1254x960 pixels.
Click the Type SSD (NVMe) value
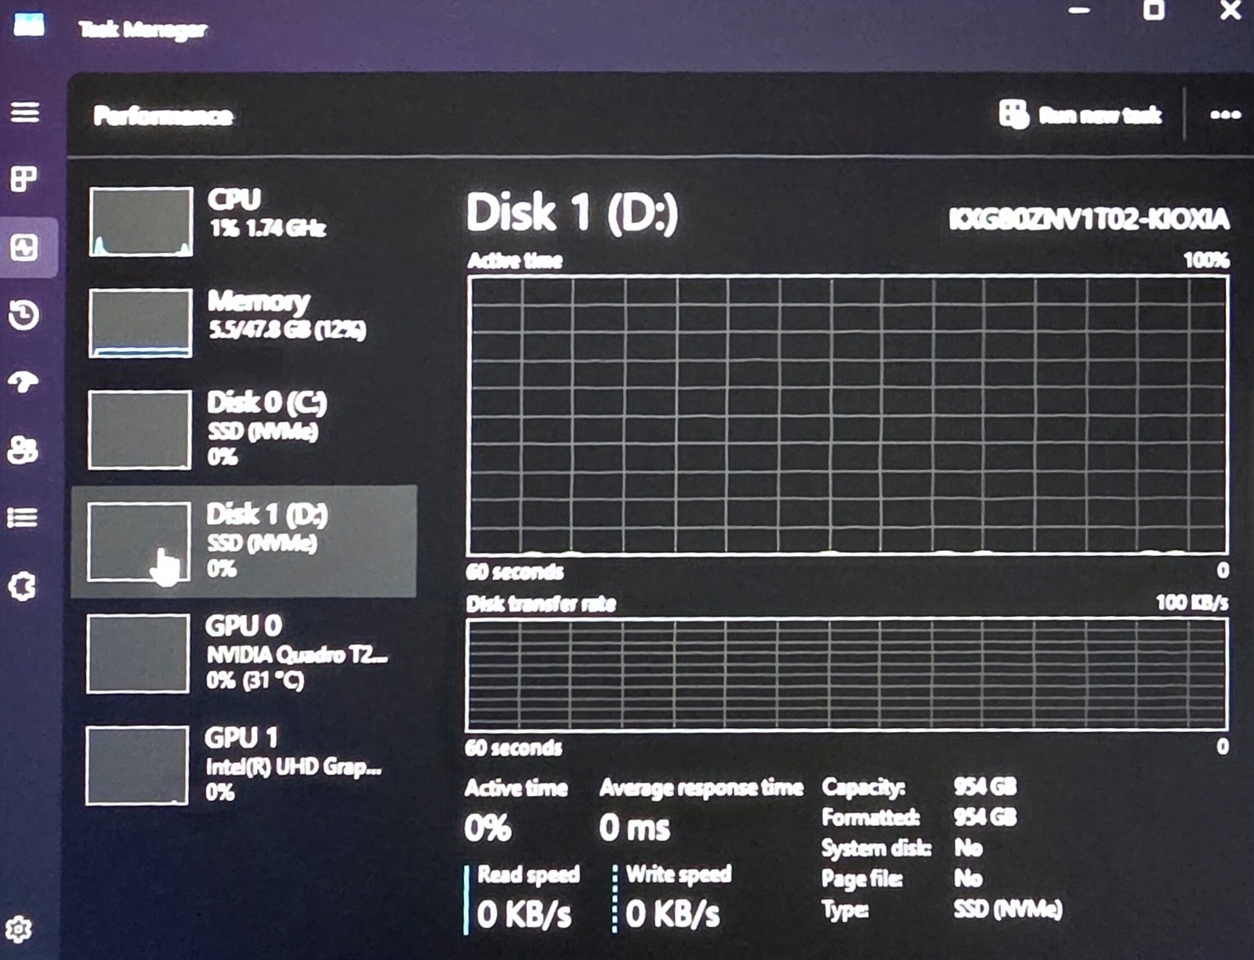(x=1008, y=909)
